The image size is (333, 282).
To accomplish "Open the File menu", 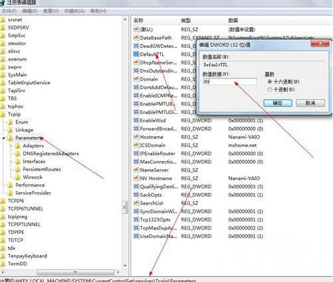I will [9, 11].
